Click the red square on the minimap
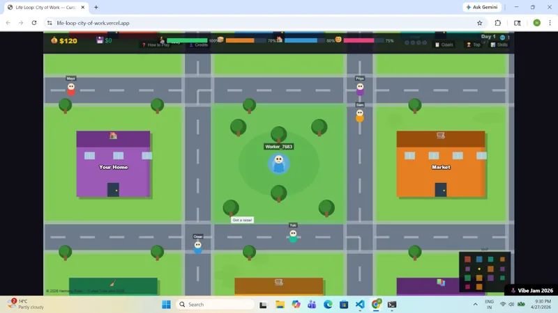This screenshot has width=558, height=313. click(x=467, y=259)
